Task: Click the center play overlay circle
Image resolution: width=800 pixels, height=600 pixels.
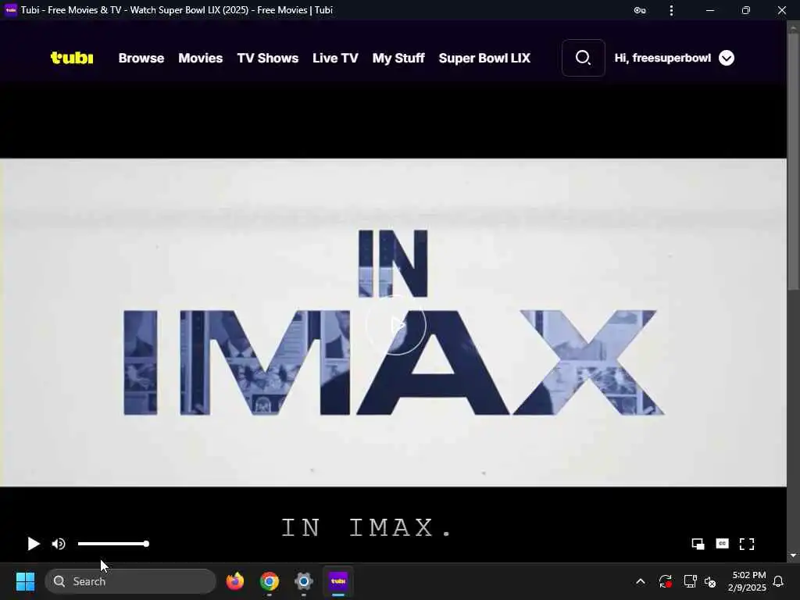Action: tap(396, 324)
